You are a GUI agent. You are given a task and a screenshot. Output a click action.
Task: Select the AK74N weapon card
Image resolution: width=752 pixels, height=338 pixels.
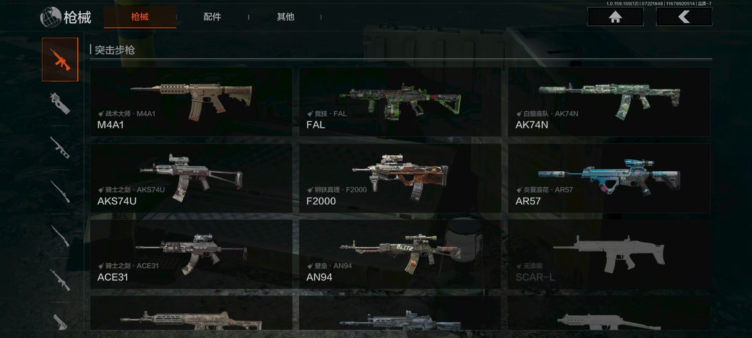point(609,102)
